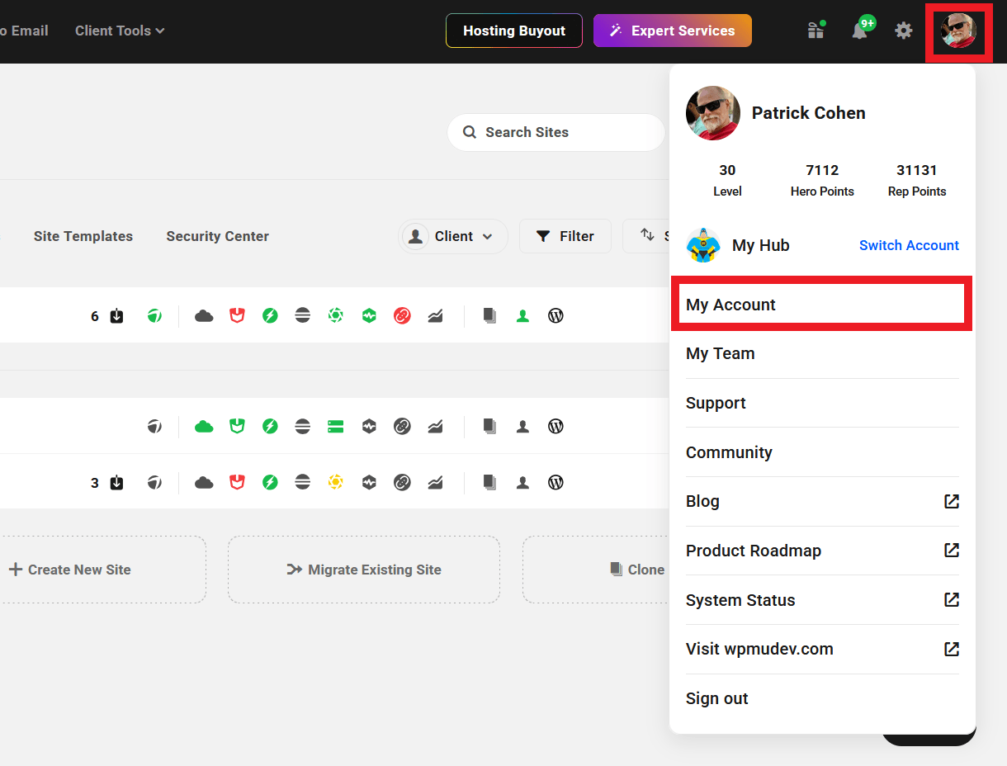Expand the Client Tools menu
Screen dimensions: 1007x766
120,31
